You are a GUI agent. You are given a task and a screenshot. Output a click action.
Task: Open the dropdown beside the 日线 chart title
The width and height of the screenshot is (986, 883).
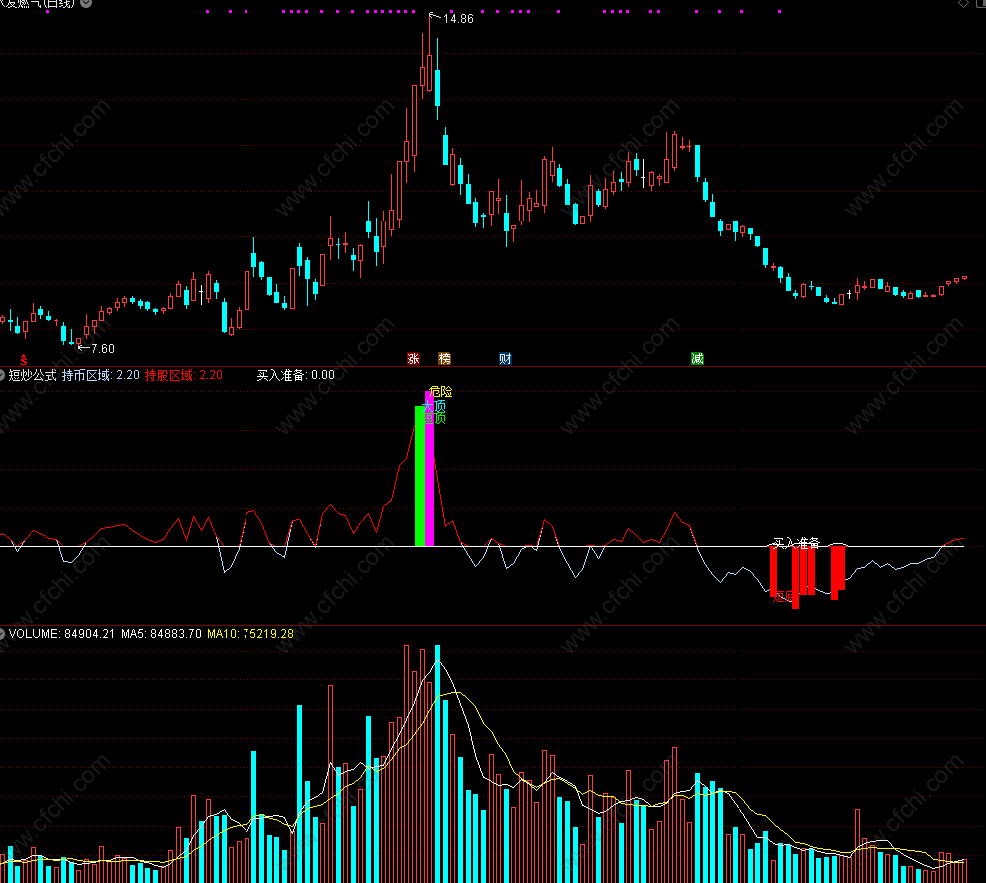pyautogui.click(x=86, y=3)
